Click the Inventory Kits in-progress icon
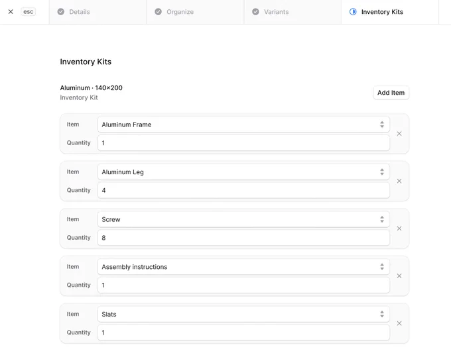 pos(353,12)
